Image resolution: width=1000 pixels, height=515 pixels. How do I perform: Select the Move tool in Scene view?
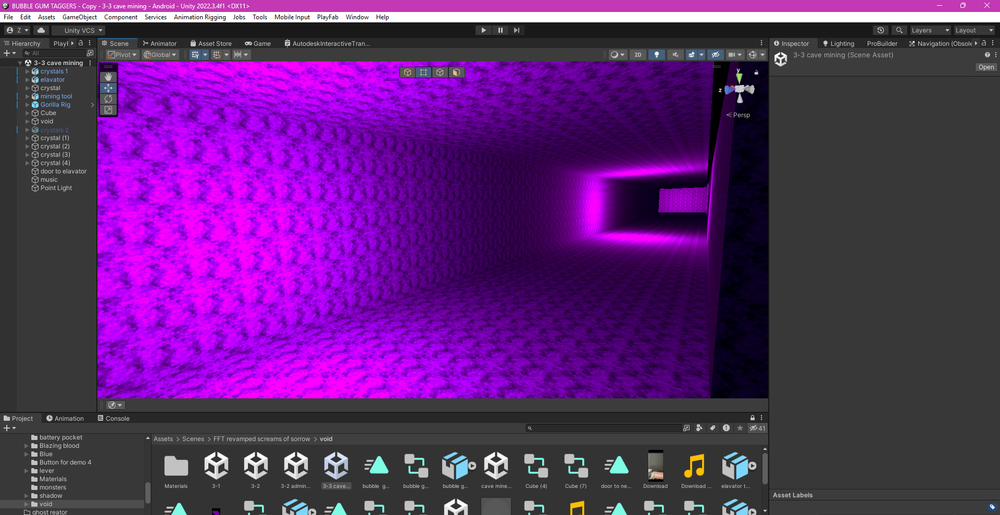coord(108,88)
